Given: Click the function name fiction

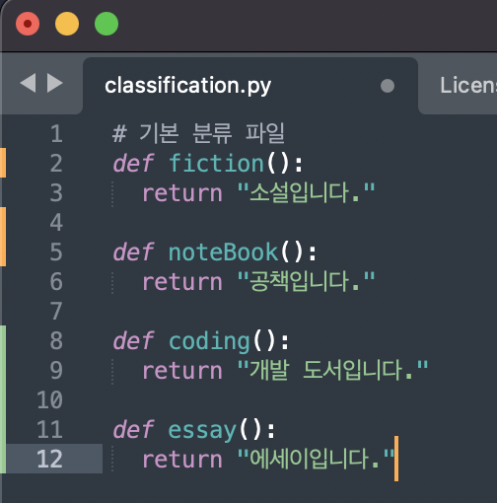Looking at the screenshot, I should [216, 163].
